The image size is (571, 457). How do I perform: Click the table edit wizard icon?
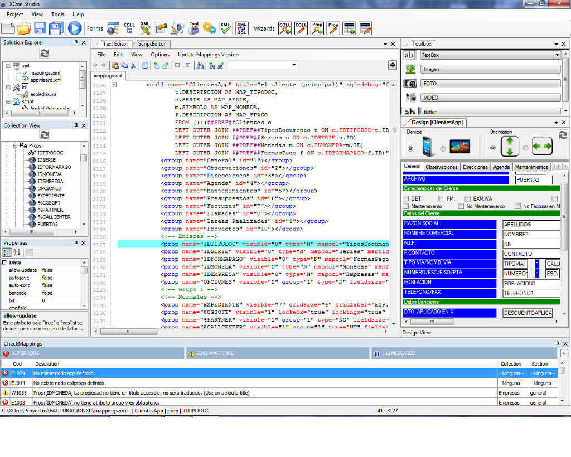pos(365,28)
